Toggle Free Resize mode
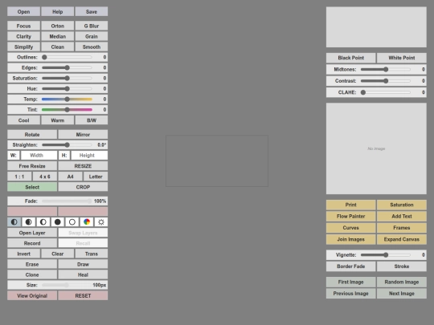The height and width of the screenshot is (325, 434). tap(32, 166)
